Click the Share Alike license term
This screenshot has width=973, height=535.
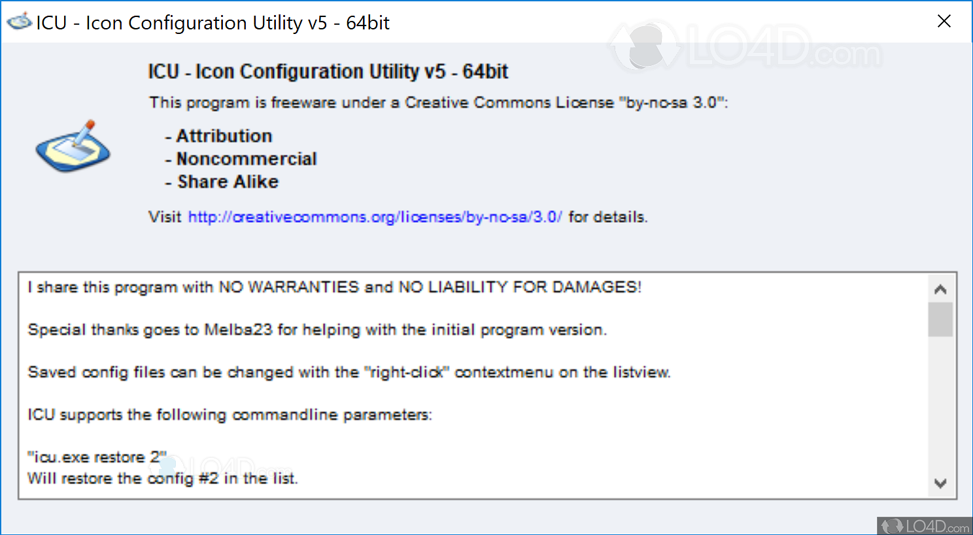click(228, 182)
